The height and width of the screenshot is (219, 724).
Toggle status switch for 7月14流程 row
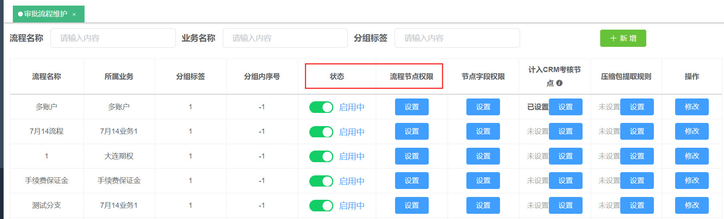pos(321,132)
